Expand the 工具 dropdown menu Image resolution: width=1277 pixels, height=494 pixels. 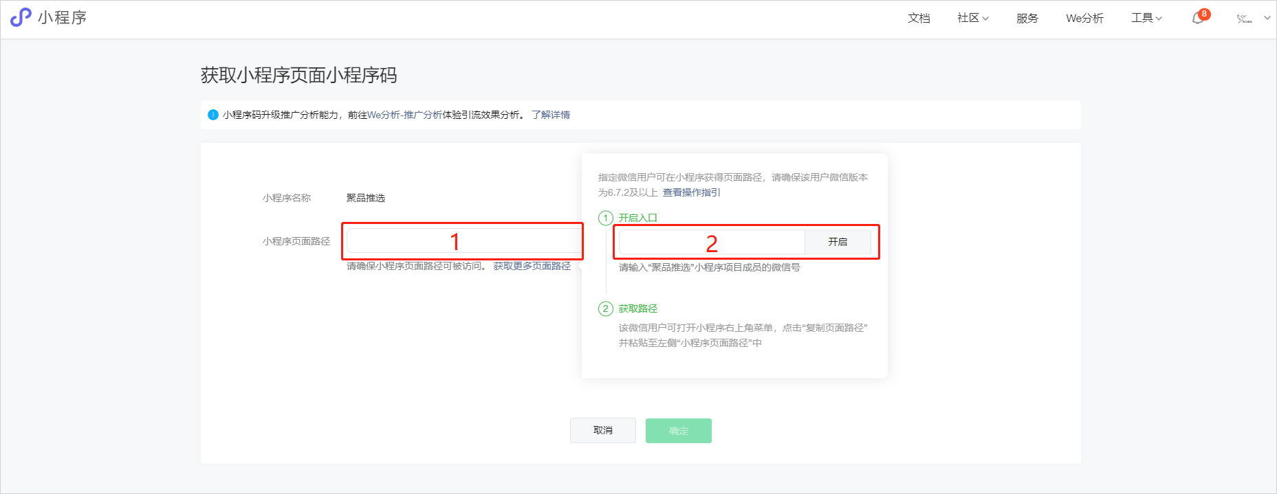[1146, 19]
